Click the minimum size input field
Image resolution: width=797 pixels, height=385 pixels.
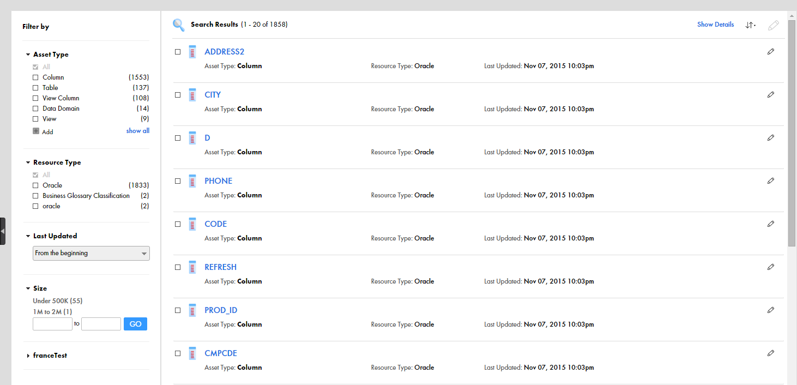(x=52, y=324)
